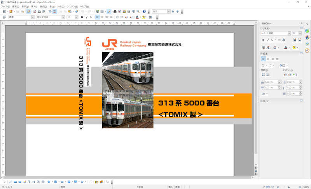Click the zoom slider in status bar

click(289, 187)
